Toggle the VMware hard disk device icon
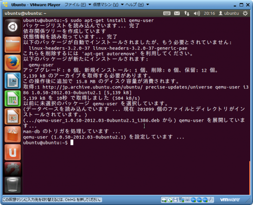Screen dimensions: 253x205 (164, 200)
